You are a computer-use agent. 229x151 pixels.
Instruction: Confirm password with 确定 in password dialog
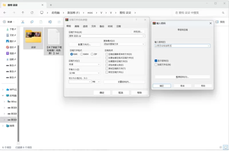162,86
